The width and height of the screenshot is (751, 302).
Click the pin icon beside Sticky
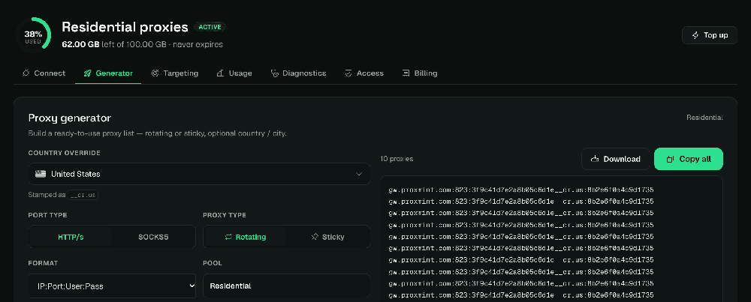(x=315, y=237)
